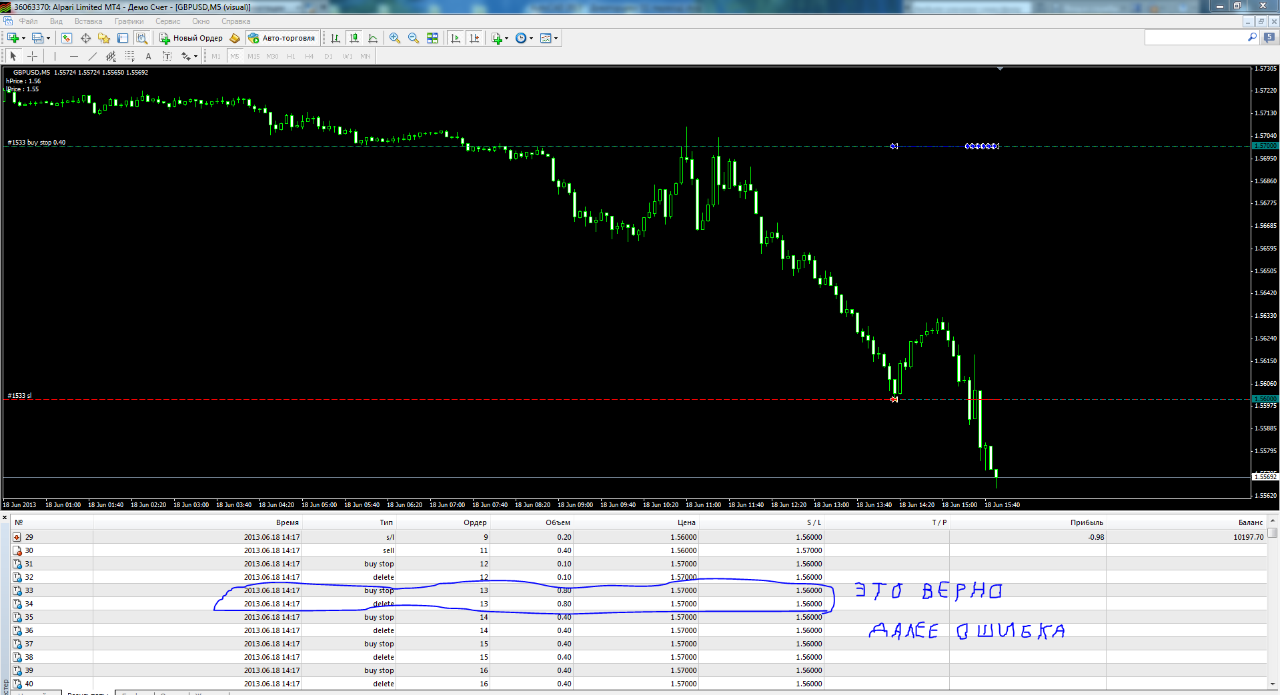Select the Fibonacci retracement tool
The height and width of the screenshot is (695, 1280).
click(130, 56)
